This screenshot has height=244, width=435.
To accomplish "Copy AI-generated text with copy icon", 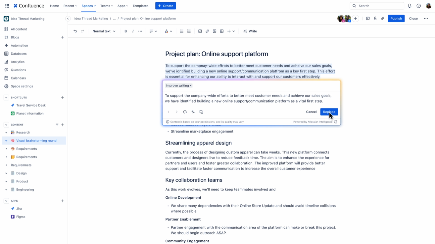I will click(201, 112).
